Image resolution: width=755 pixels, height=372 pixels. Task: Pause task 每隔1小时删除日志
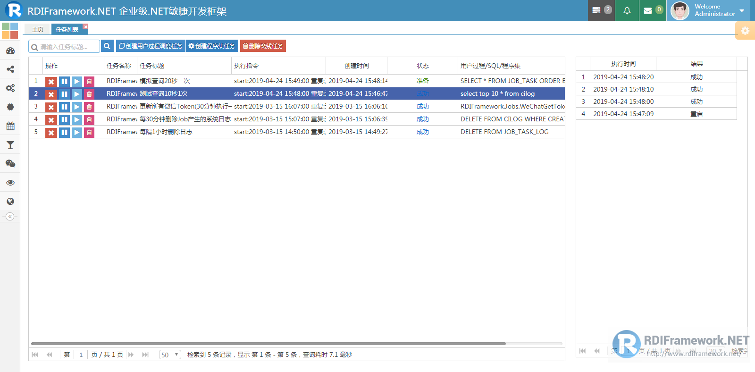tap(64, 132)
